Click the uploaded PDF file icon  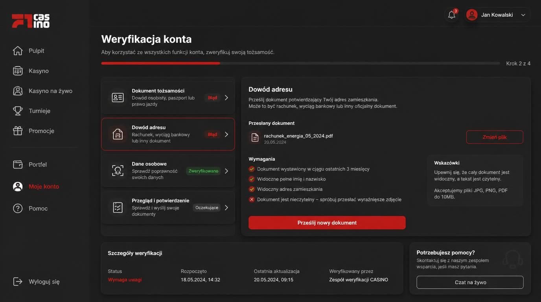(255, 138)
